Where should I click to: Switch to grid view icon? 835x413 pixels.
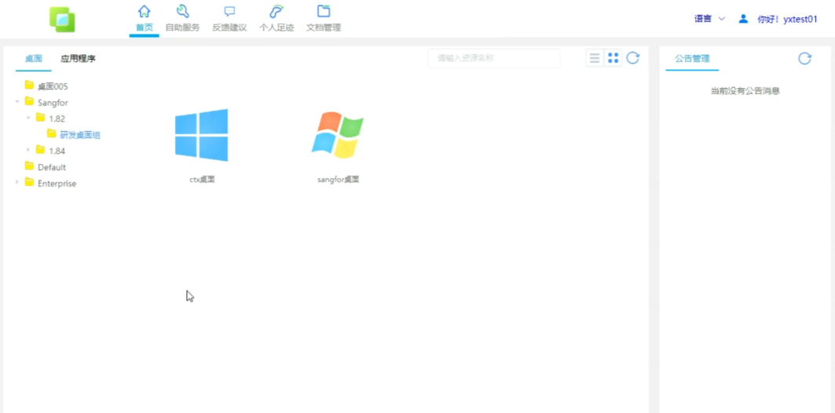(613, 58)
